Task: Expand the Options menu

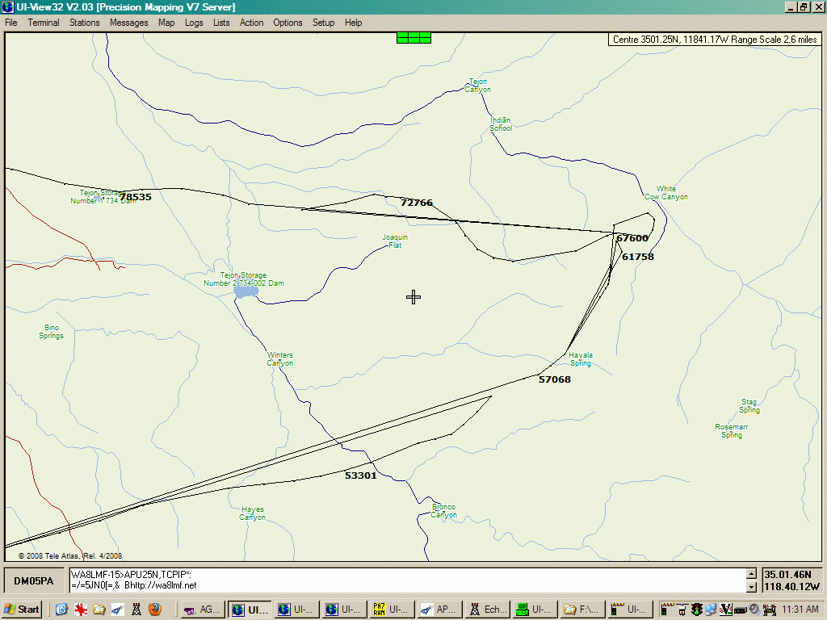Action: [288, 23]
